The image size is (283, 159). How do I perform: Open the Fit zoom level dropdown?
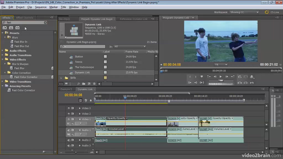point(221,65)
